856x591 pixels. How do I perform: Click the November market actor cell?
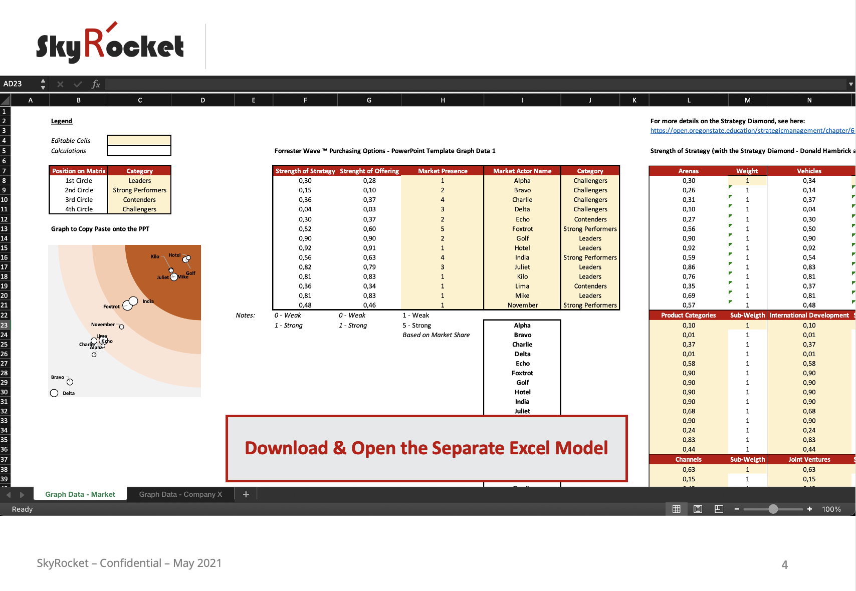522,305
